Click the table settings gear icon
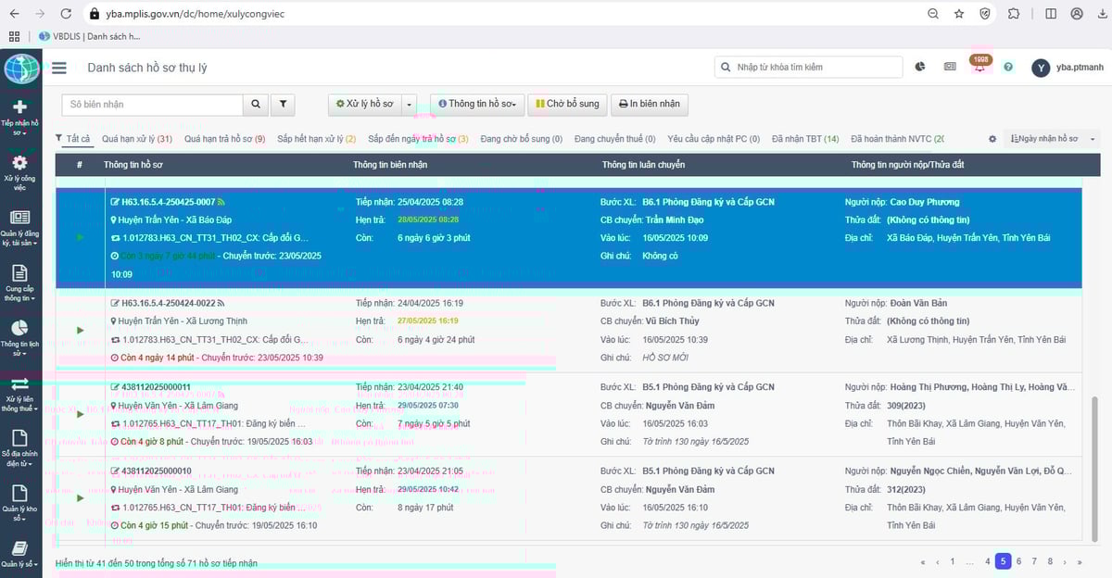The width and height of the screenshot is (1112, 578). click(x=992, y=139)
